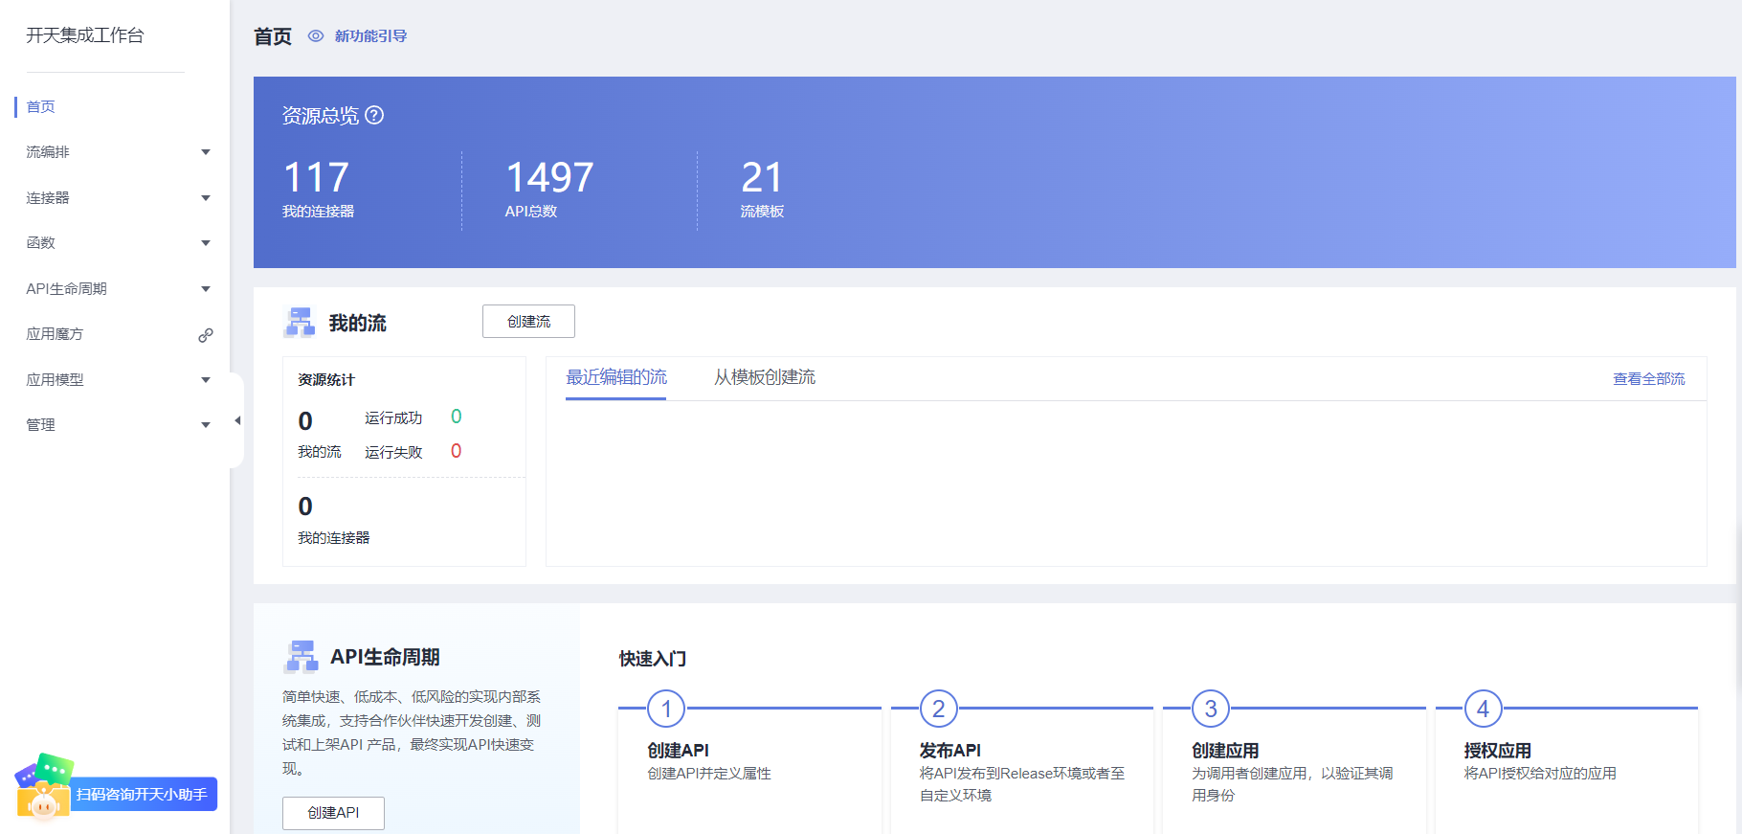Click the eye icon beside 新功能引导

pos(316,36)
